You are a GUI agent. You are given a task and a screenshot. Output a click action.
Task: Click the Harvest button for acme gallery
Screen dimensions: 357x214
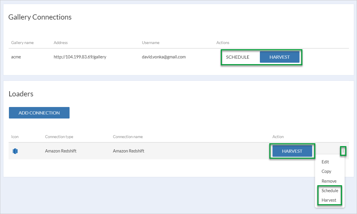(x=280, y=57)
